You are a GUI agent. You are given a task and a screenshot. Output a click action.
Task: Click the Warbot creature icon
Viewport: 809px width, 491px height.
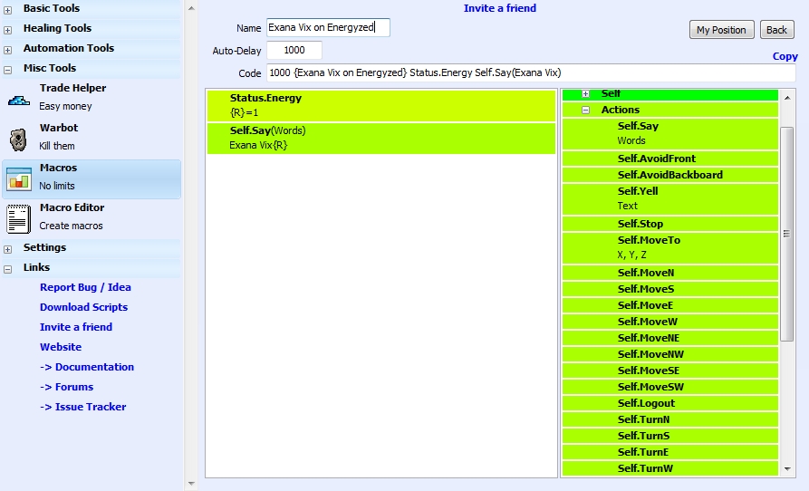[x=19, y=139]
